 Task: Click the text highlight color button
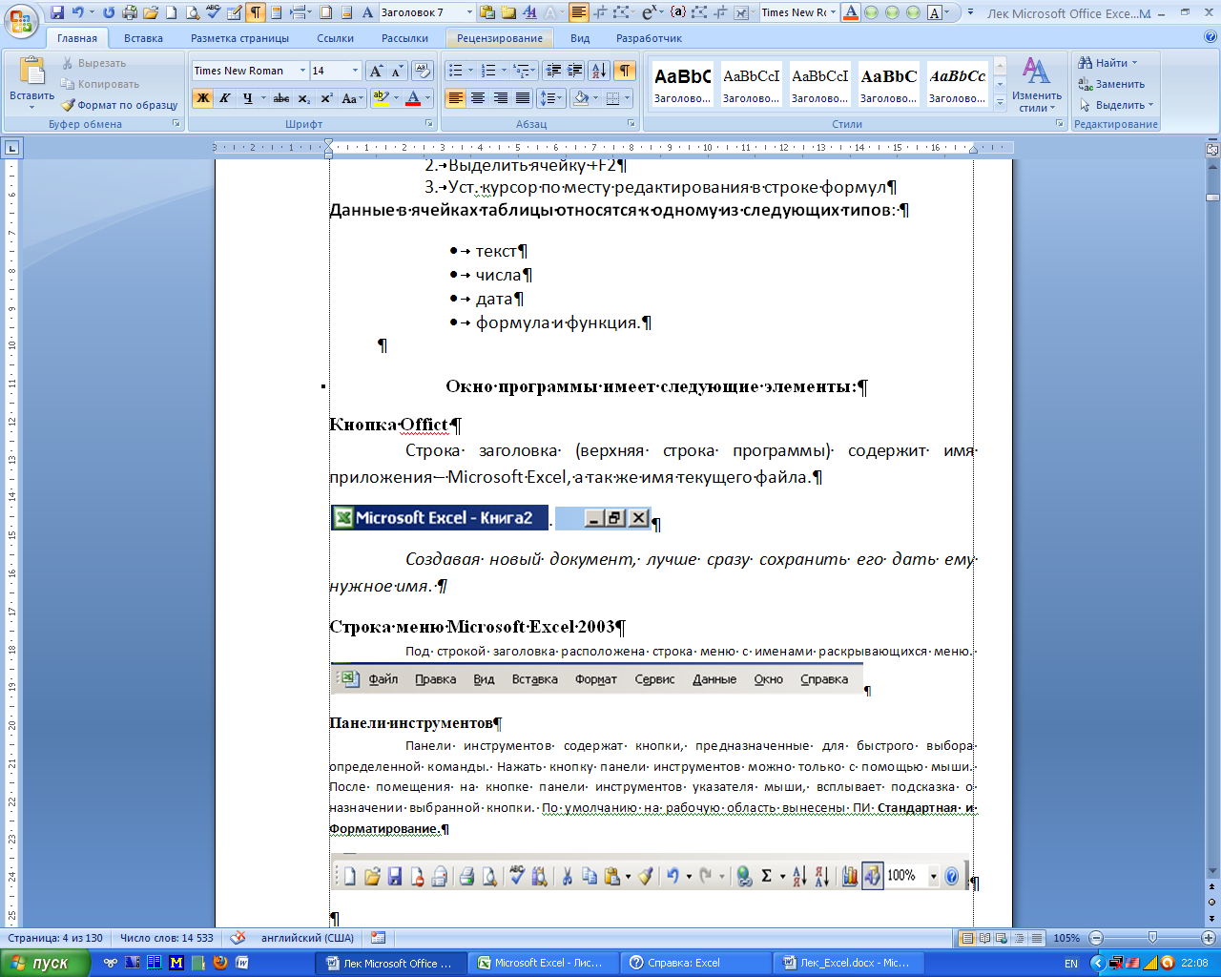[381, 98]
